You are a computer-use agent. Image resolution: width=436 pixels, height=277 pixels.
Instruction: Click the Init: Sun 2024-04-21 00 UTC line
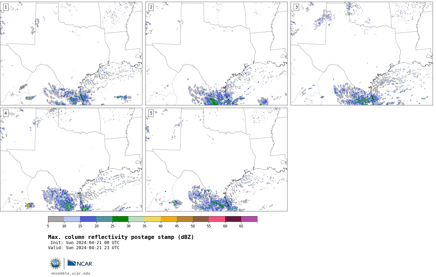[85, 243]
